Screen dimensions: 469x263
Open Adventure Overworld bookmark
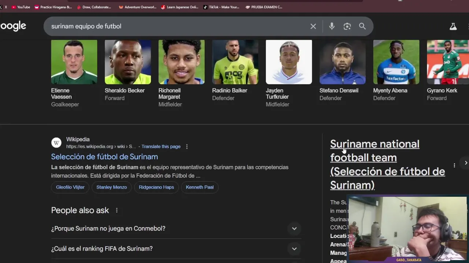(138, 7)
